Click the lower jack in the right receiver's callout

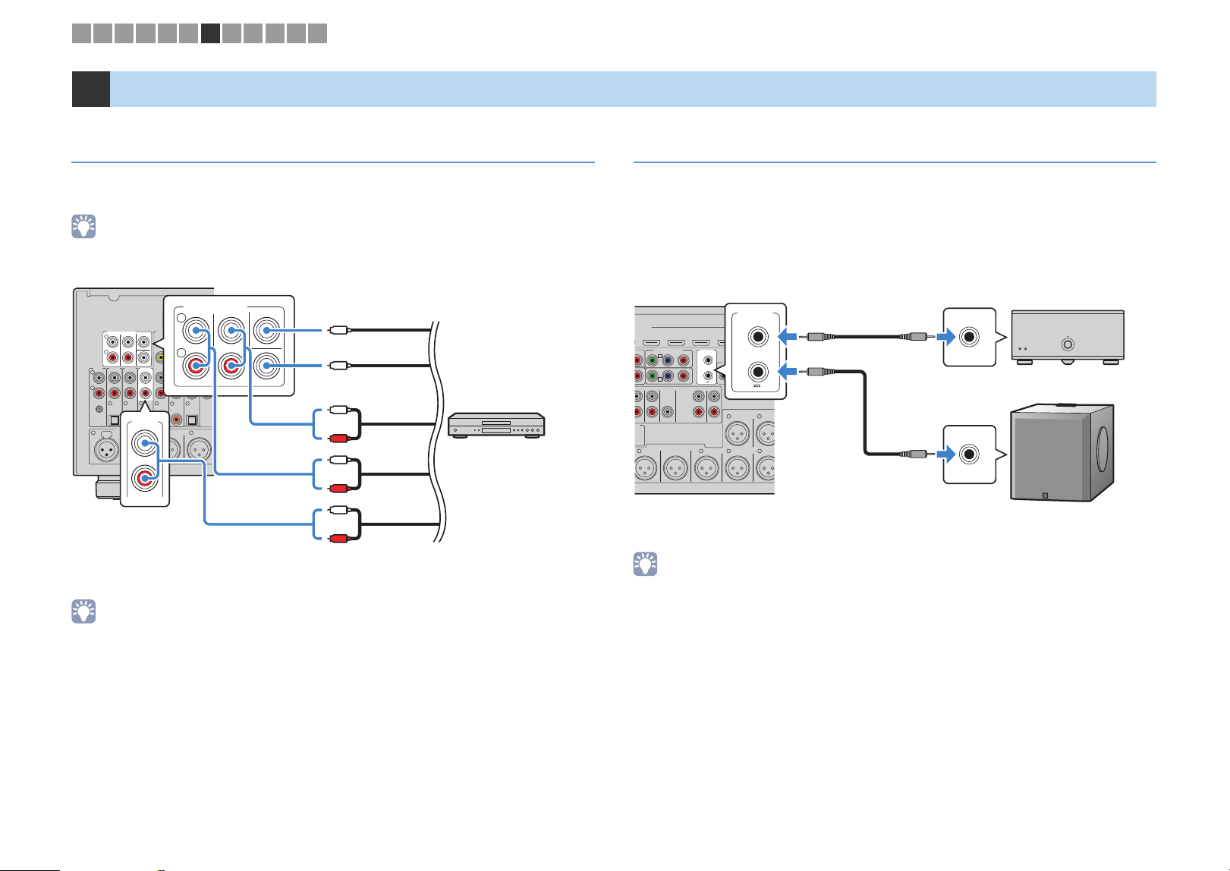tap(757, 372)
